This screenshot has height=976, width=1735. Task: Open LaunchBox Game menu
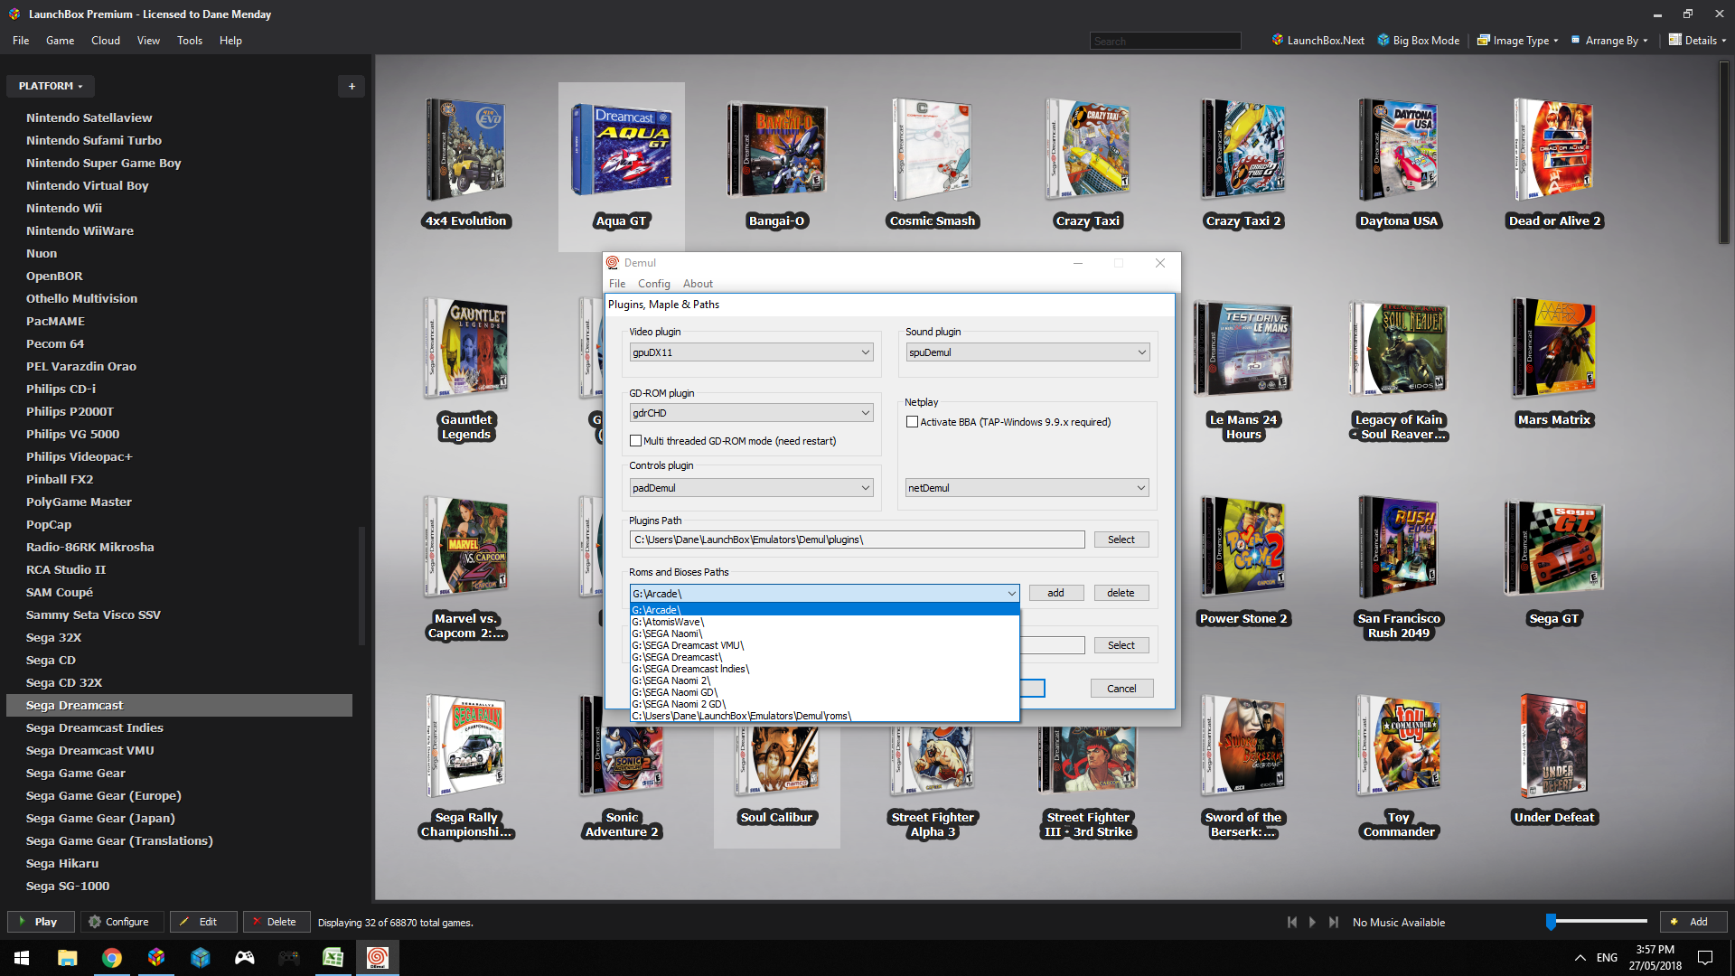60,41
